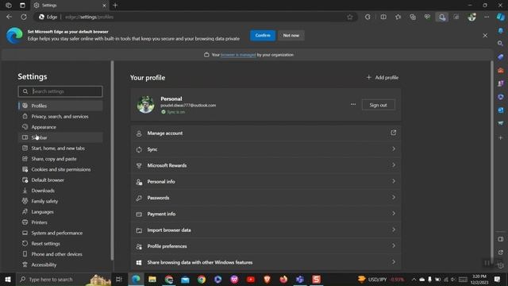
Task: Show hidden system tray icons
Action: (x=414, y=279)
